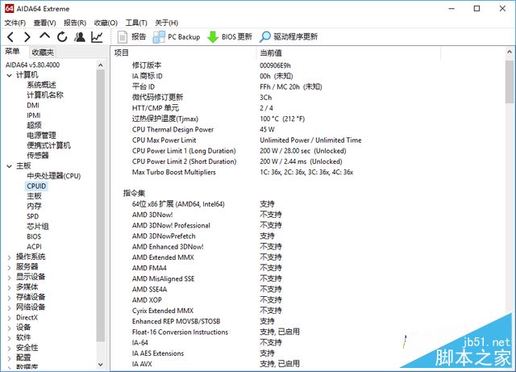The height and width of the screenshot is (372, 516).
Task: Go back with the left arrow button
Action: point(10,36)
